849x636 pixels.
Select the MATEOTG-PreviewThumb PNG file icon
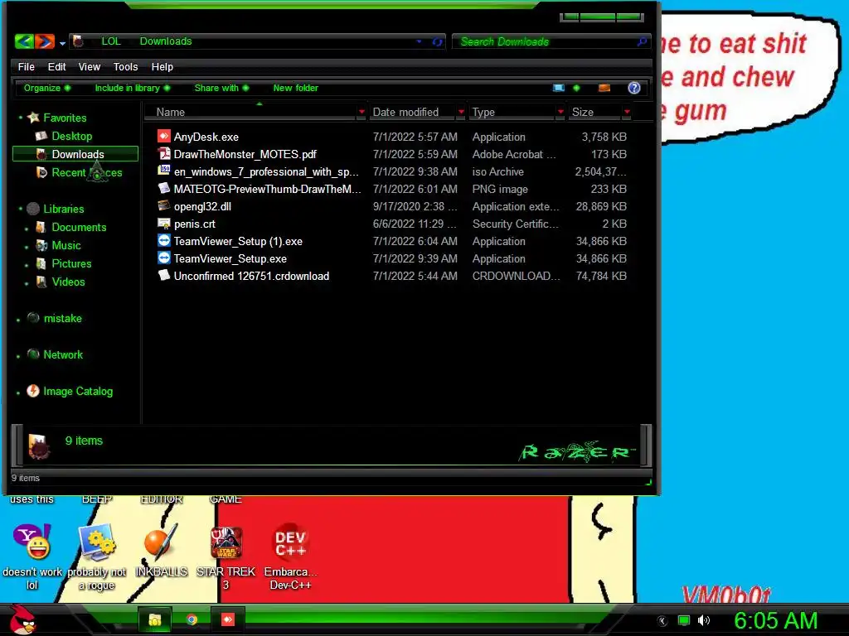click(x=164, y=188)
